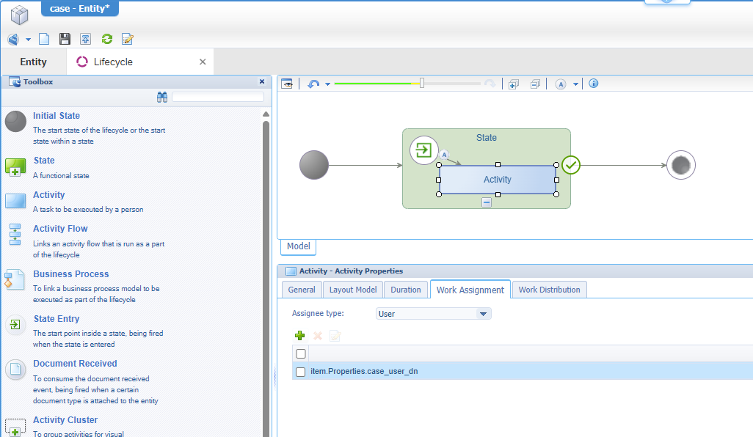Toggle the eye view icon in canvas toolbar
Image resolution: width=753 pixels, height=437 pixels.
tap(287, 84)
